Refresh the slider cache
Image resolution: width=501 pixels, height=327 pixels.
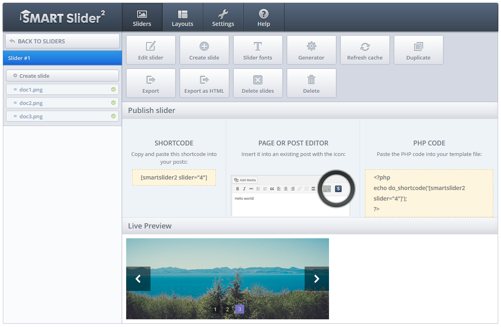(365, 50)
